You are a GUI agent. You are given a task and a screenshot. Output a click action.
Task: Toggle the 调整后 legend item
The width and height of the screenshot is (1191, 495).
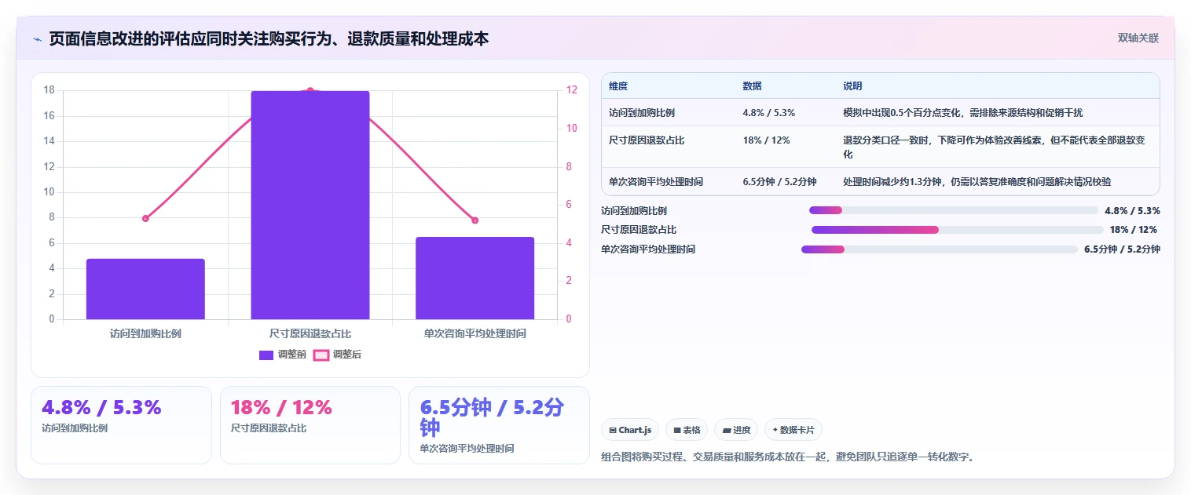(x=338, y=355)
